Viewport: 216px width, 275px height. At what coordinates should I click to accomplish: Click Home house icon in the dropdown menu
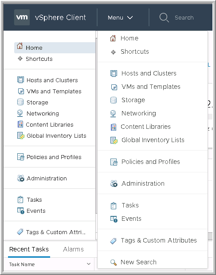[x=113, y=38]
